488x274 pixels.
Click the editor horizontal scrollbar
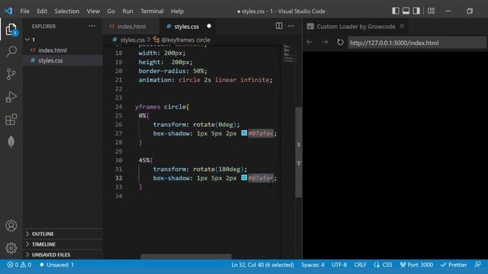pyautogui.click(x=186, y=256)
